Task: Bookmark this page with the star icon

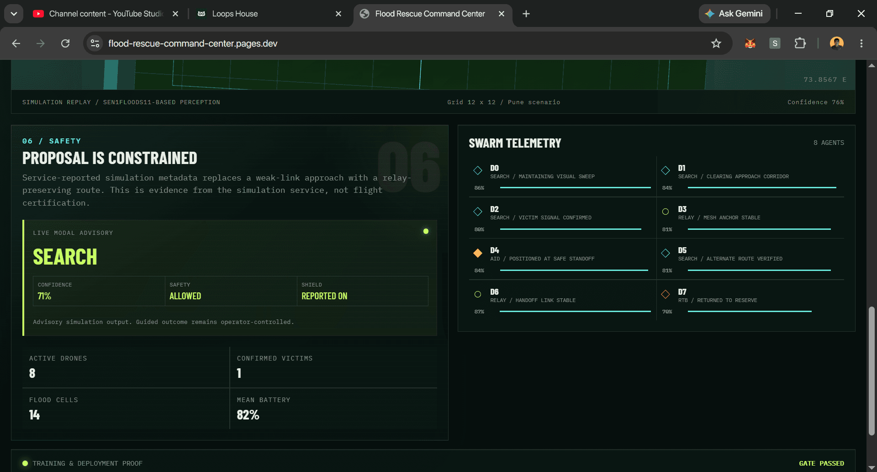Action: click(x=716, y=43)
